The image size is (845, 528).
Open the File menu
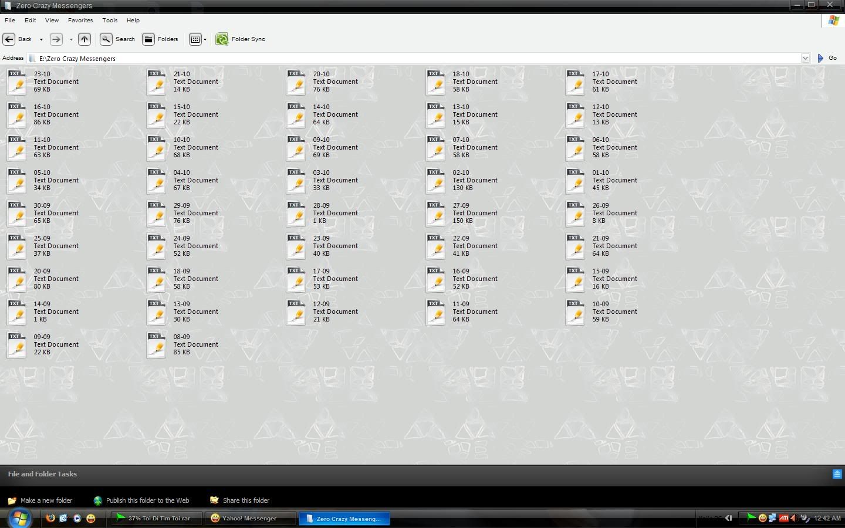pos(10,21)
